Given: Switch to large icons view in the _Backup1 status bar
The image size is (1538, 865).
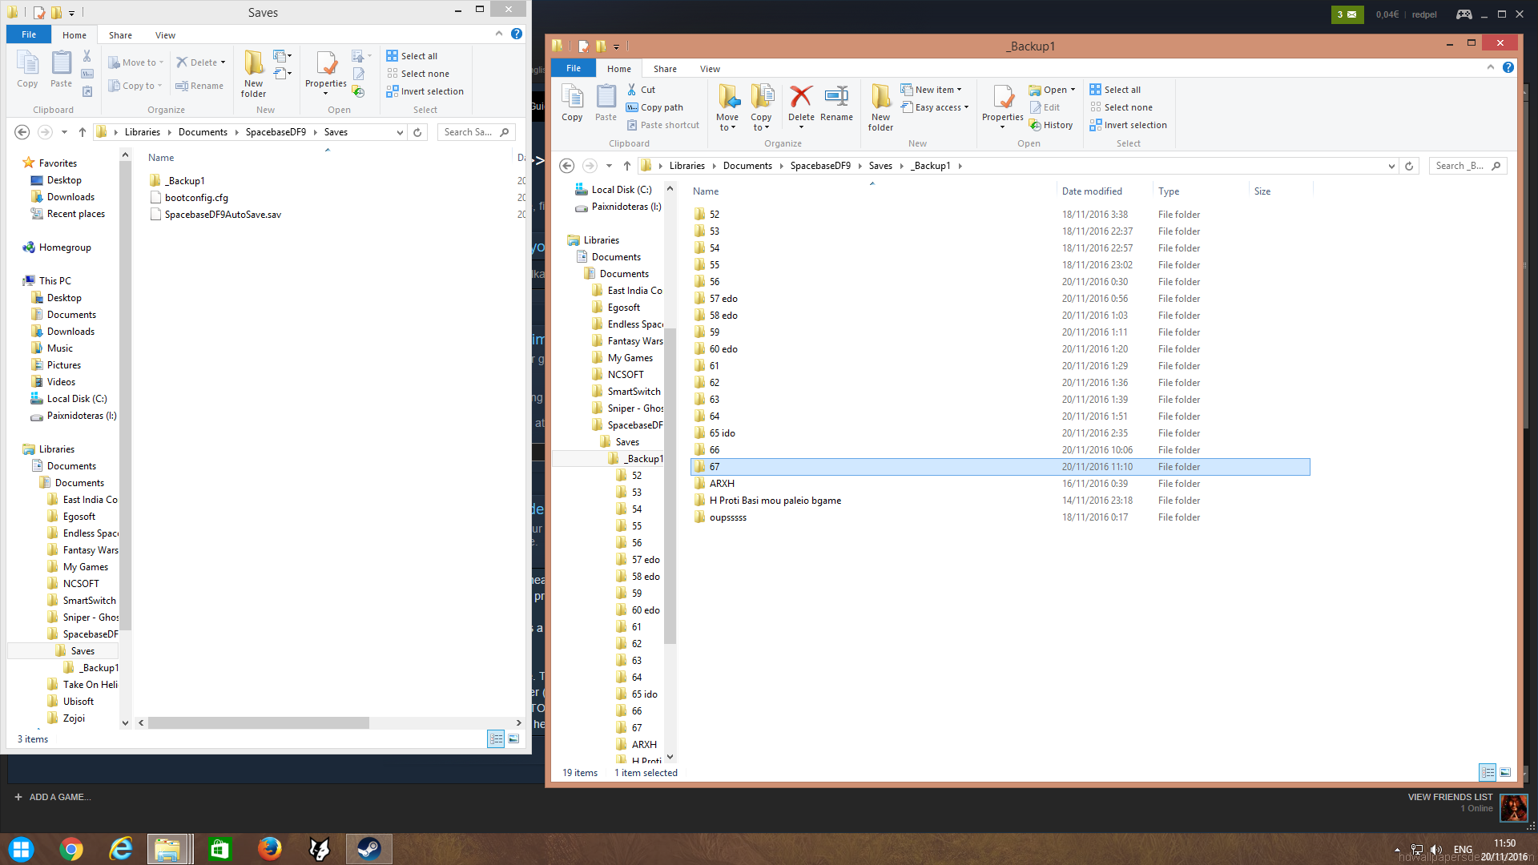Looking at the screenshot, I should (1505, 772).
